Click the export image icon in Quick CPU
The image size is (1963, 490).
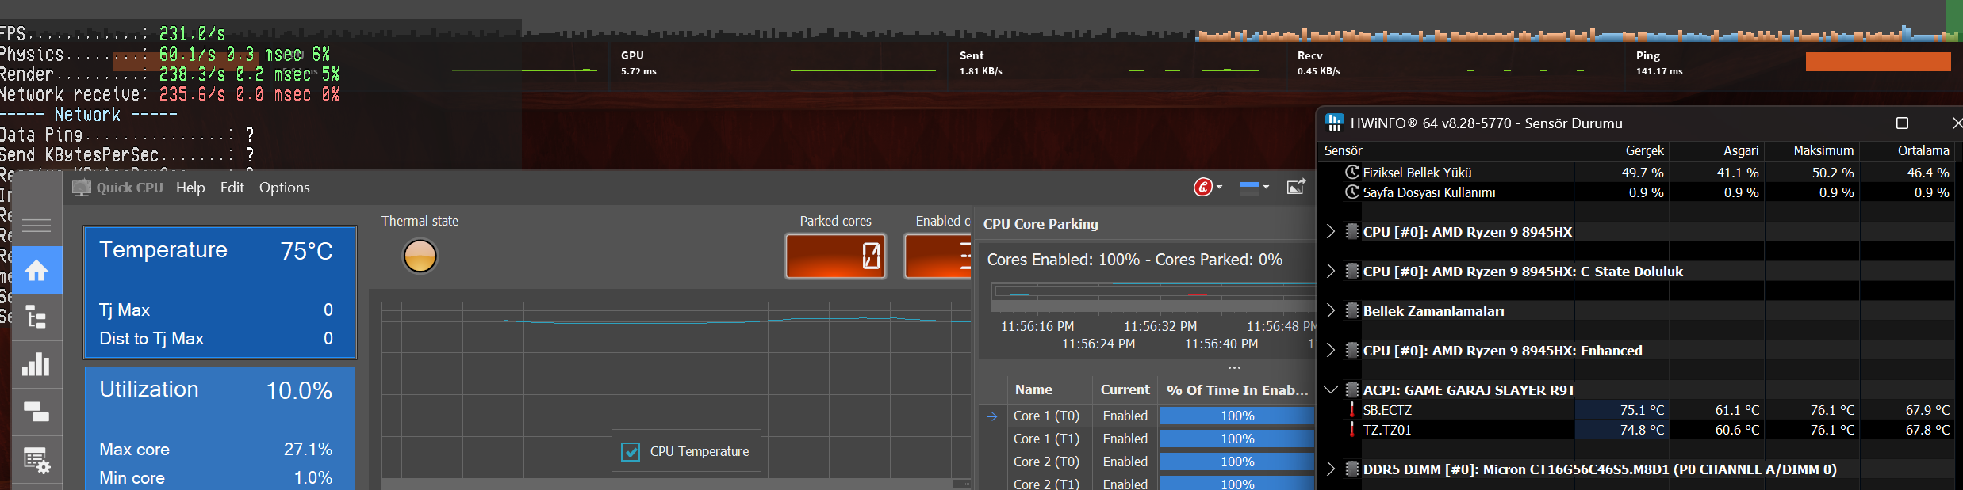[x=1296, y=187]
